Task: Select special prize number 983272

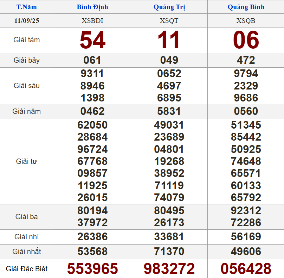Action: [169, 269]
